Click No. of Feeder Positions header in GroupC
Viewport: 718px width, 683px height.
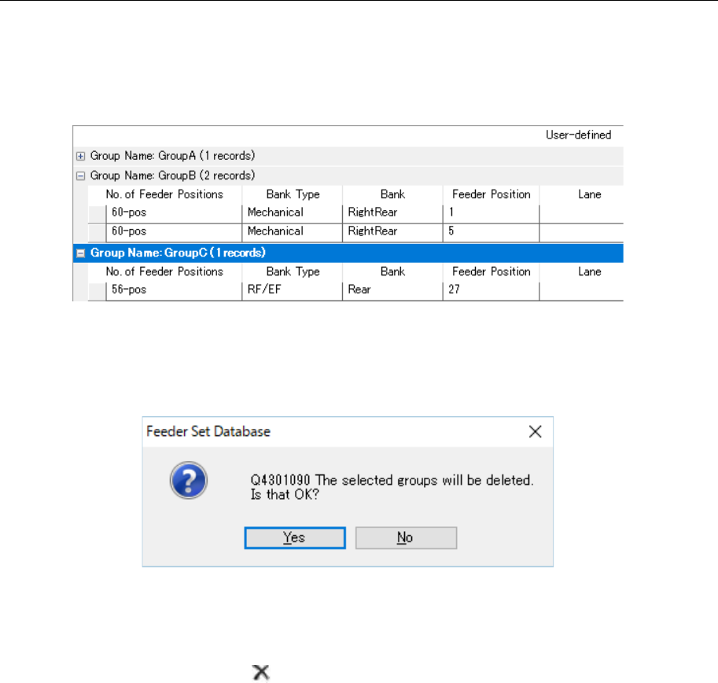tap(164, 272)
